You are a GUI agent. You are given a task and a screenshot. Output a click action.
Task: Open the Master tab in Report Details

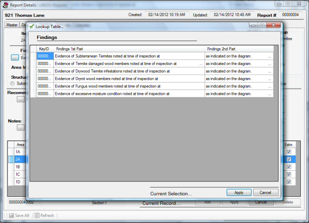pos(12,25)
